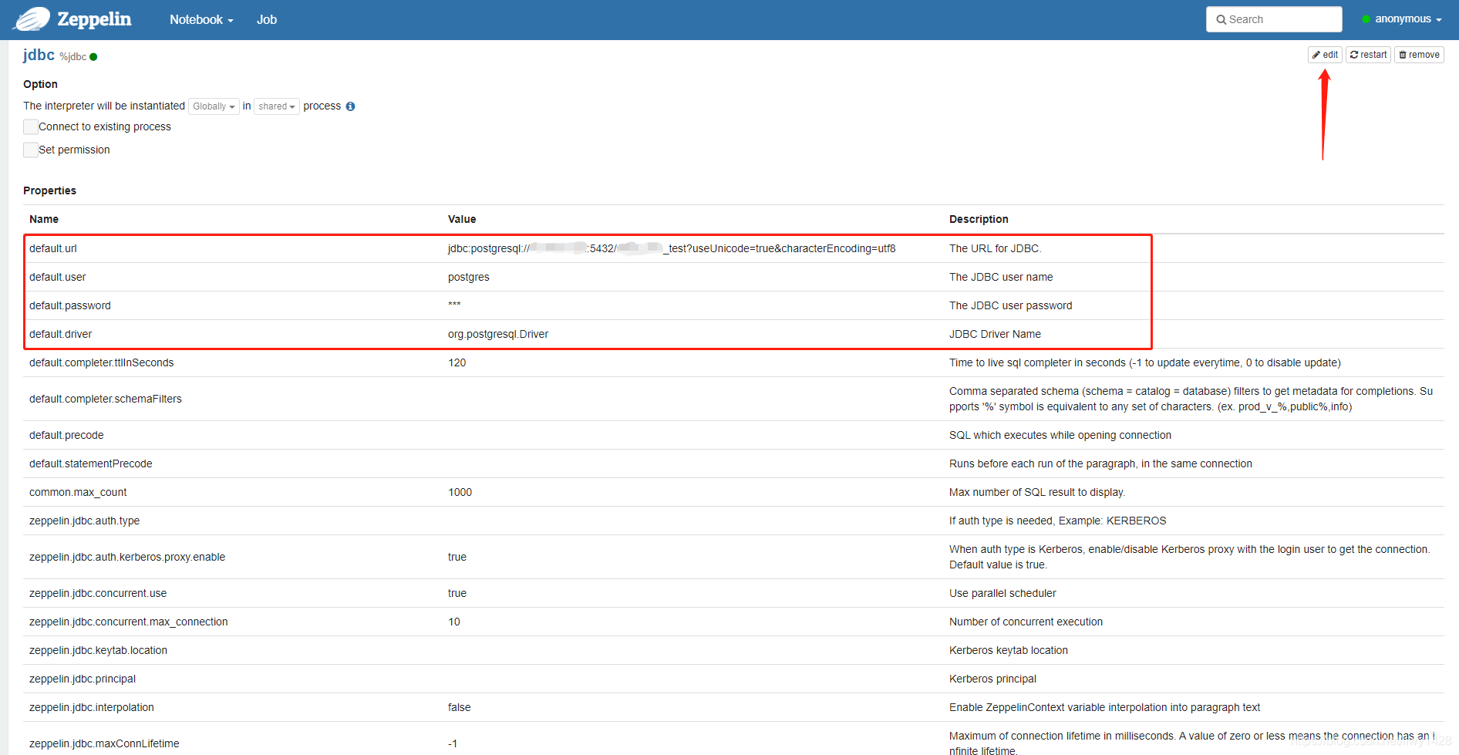Open the shared process dropdown
Screen dimensions: 1459x755
coord(277,106)
